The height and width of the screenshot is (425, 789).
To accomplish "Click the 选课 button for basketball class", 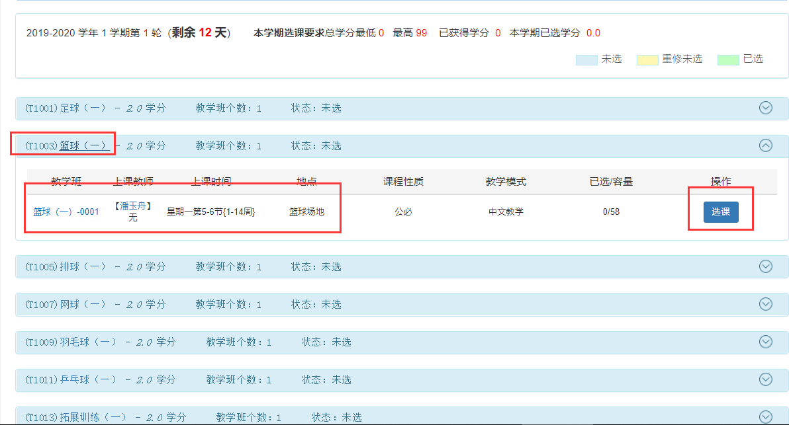I will point(720,212).
